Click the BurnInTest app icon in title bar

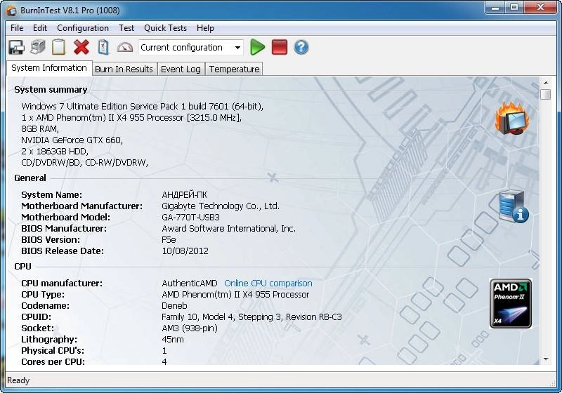coord(11,11)
